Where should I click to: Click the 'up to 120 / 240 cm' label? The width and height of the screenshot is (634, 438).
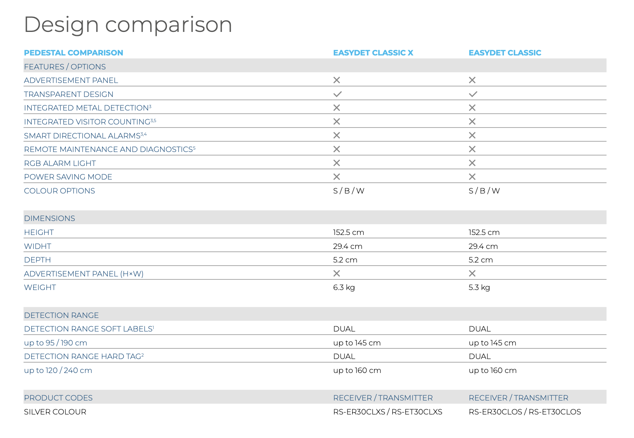[58, 370]
